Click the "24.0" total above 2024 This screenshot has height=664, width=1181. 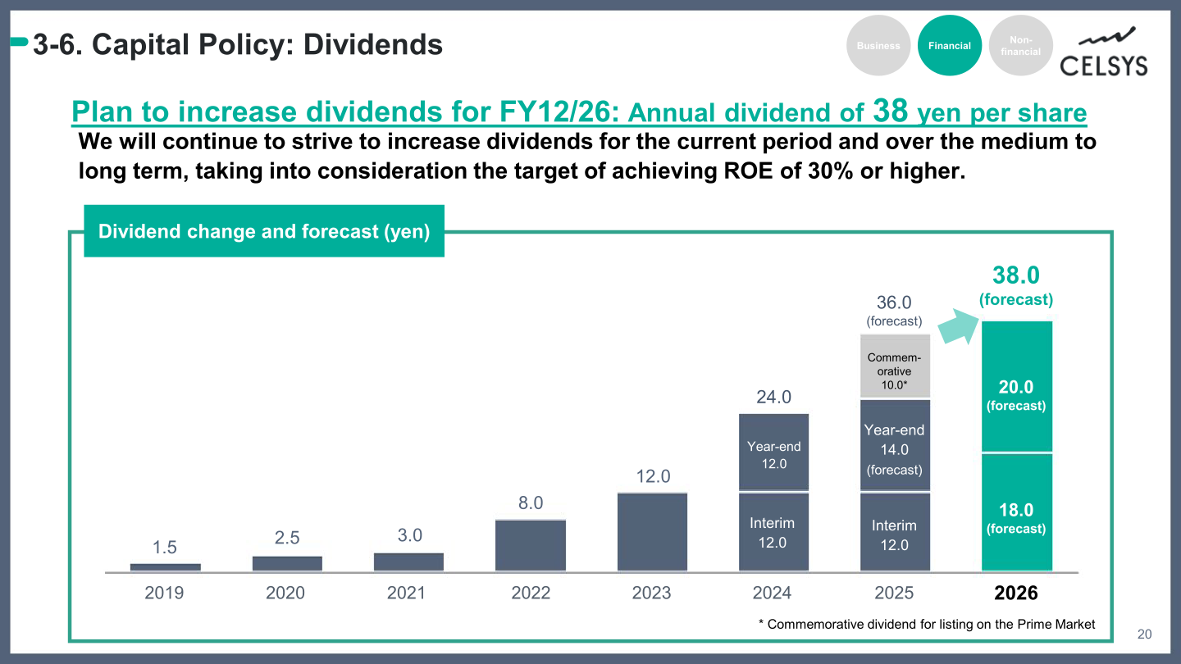773,398
